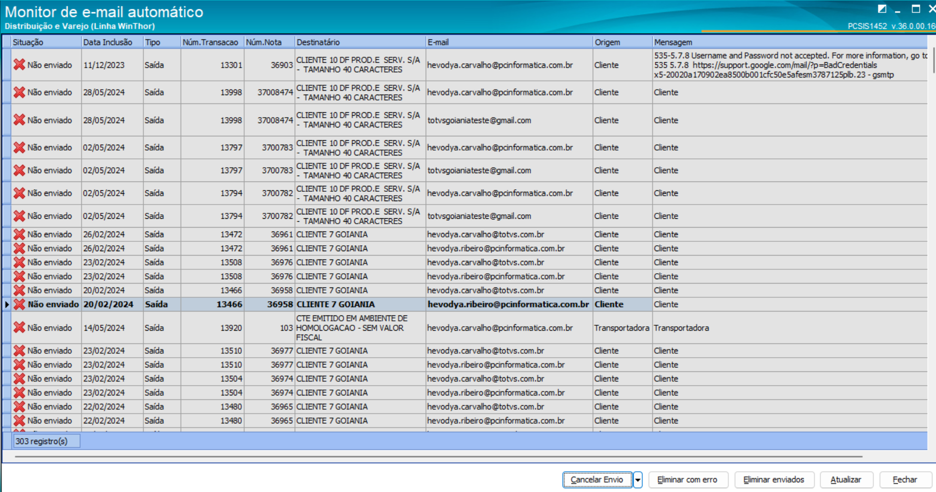Click Eliminar com erro button
This screenshot has height=492, width=936.
click(687, 480)
